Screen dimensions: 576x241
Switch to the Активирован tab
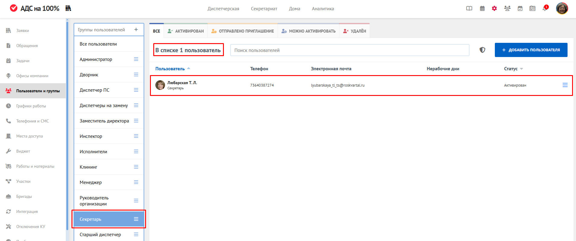tap(186, 31)
